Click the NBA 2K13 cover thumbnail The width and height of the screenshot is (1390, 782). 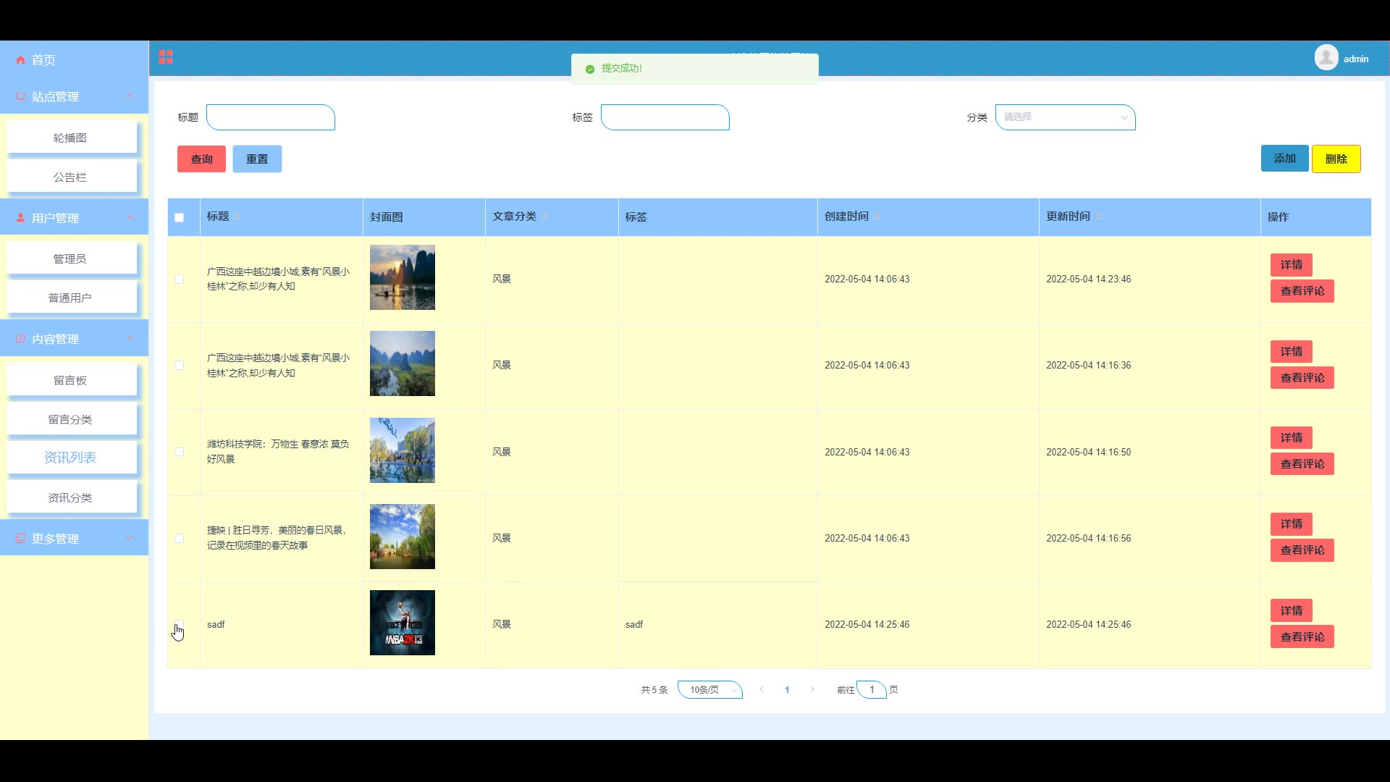[403, 623]
